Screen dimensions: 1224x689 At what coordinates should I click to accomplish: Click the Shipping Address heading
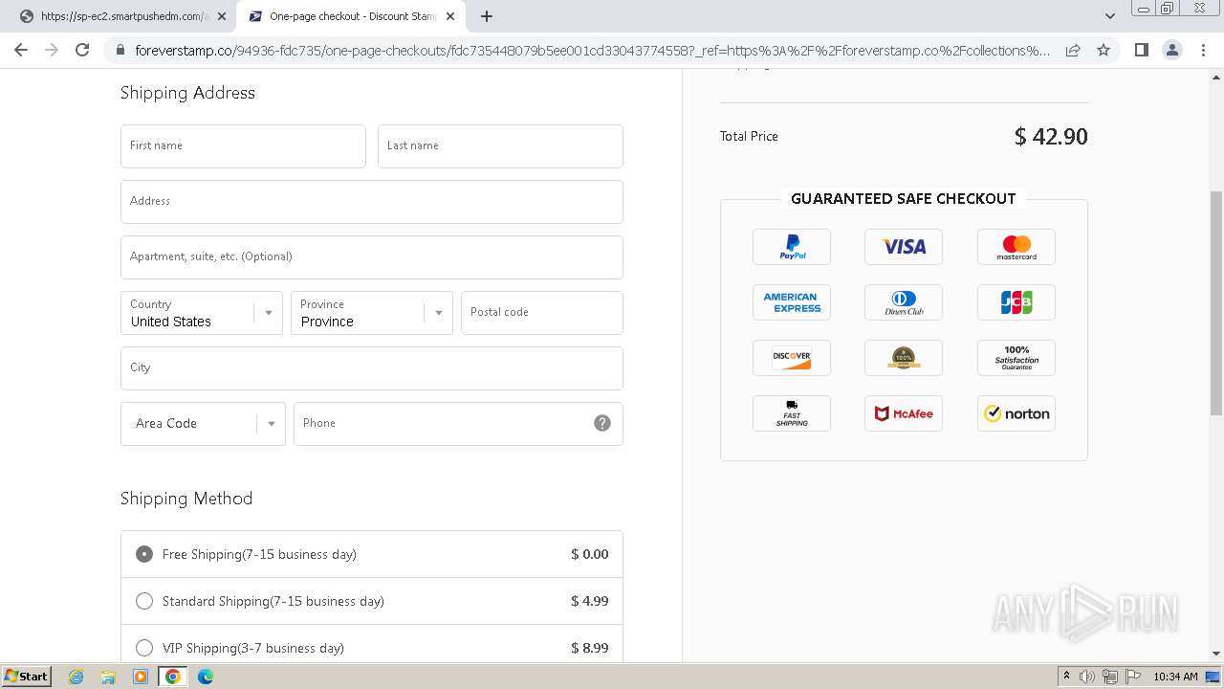[187, 93]
